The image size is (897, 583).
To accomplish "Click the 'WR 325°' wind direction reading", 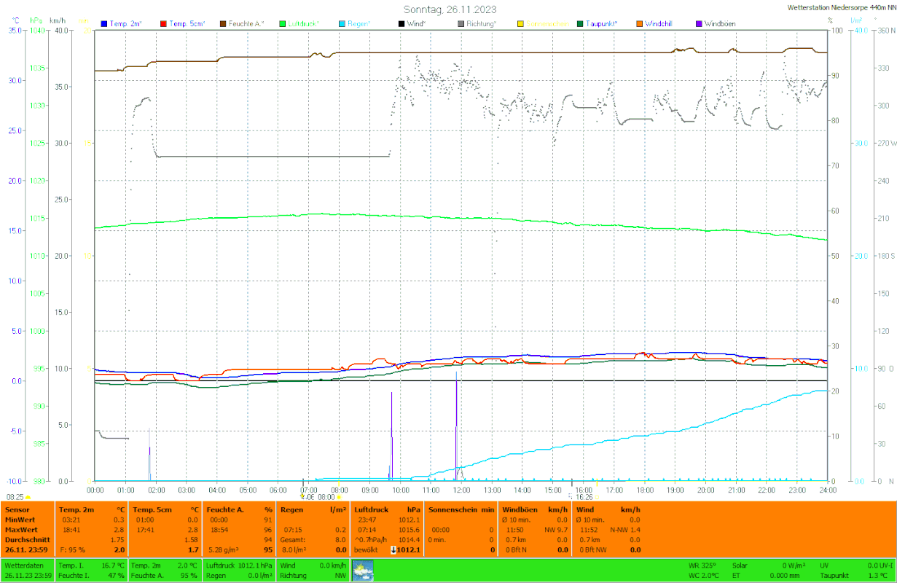I will [702, 566].
